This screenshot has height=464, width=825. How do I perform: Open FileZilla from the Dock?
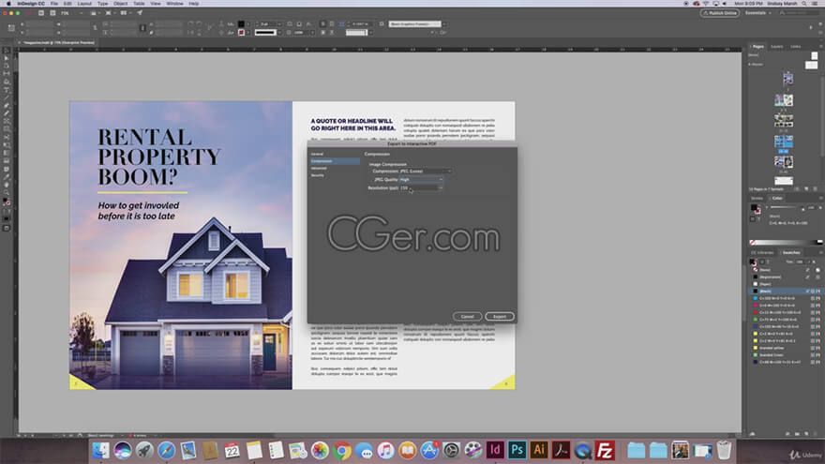pos(605,450)
